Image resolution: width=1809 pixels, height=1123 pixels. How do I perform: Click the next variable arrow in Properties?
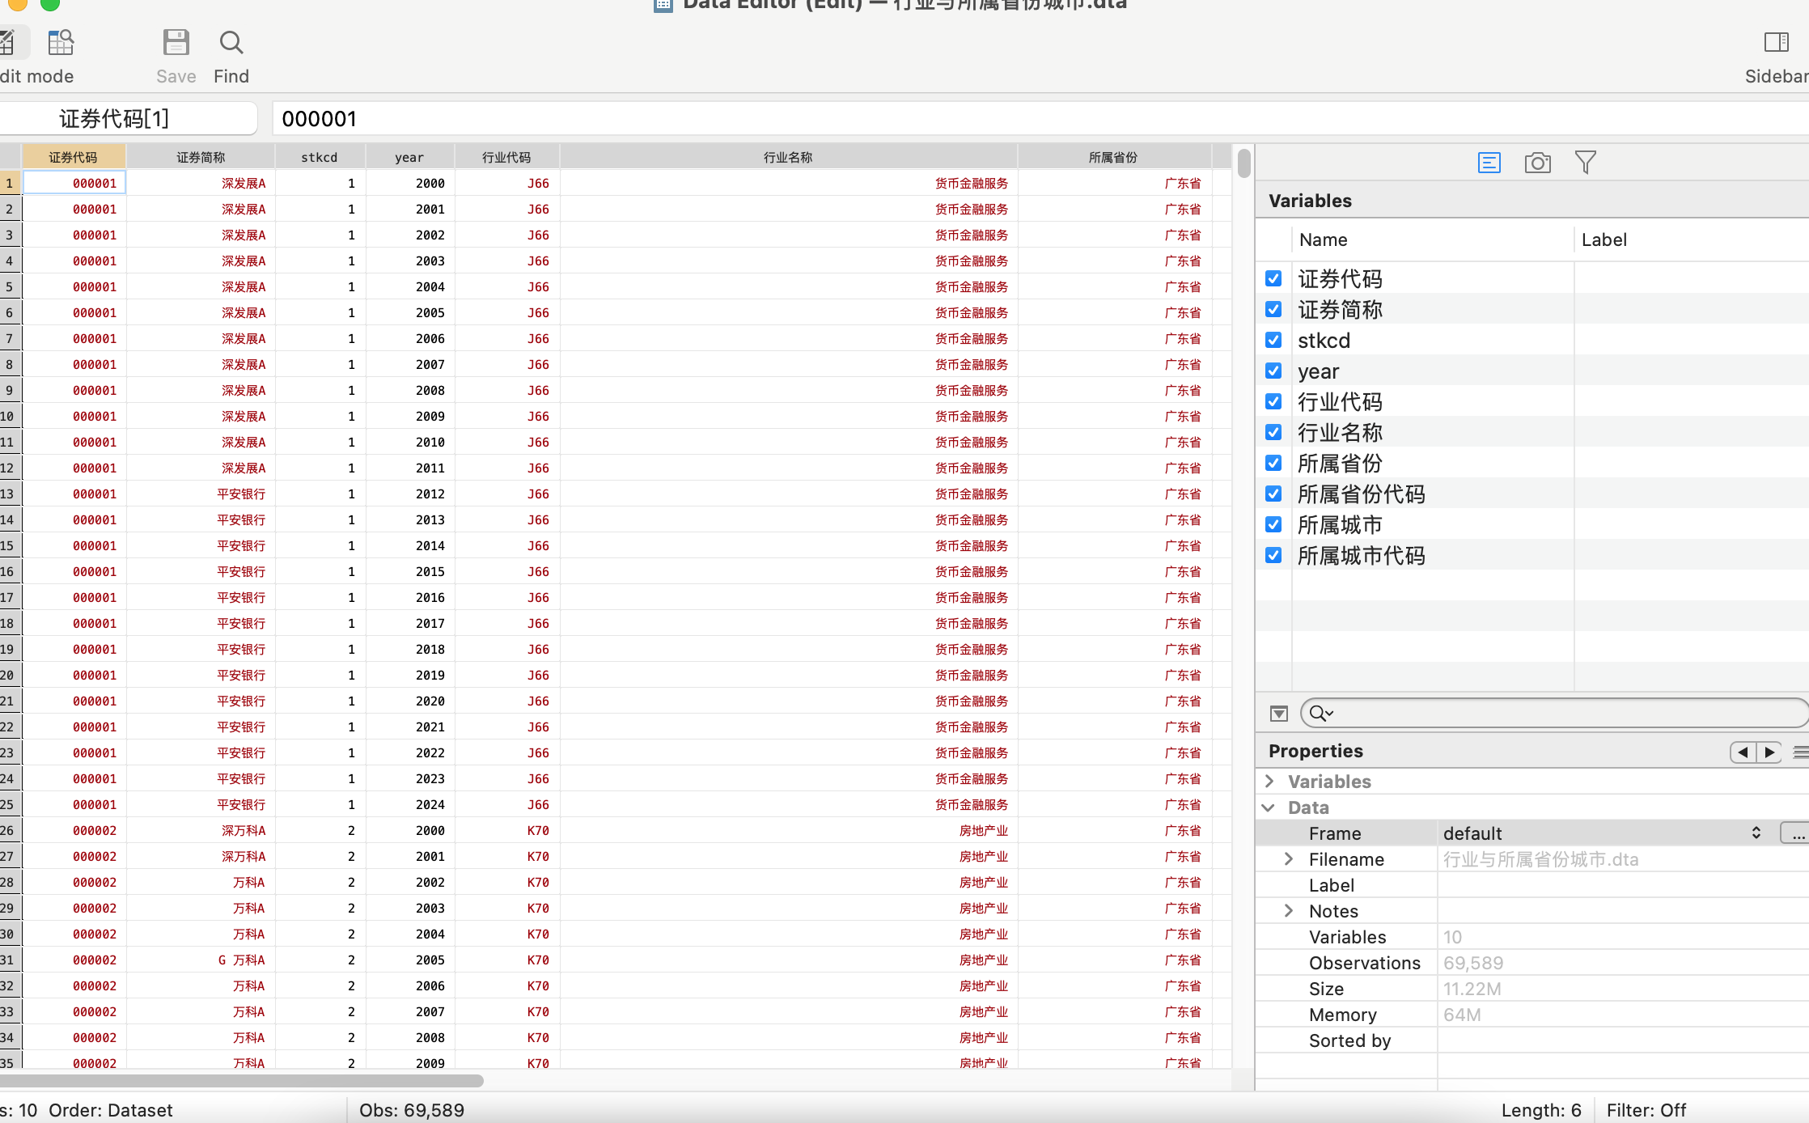(1769, 752)
